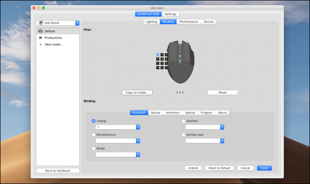Select the Miscellaneous radio button
310x184 pixels.
click(x=93, y=135)
